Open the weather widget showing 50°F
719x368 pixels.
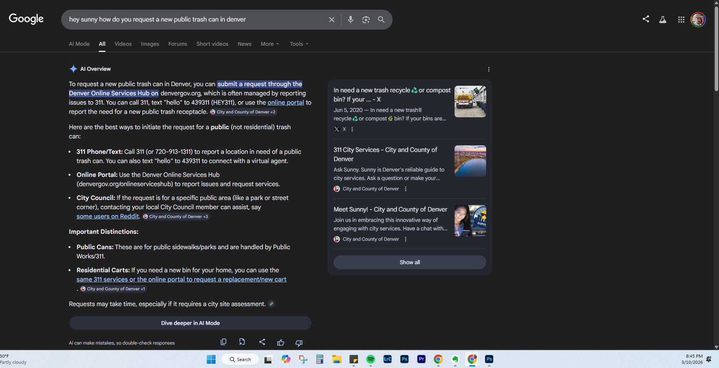pyautogui.click(x=14, y=359)
